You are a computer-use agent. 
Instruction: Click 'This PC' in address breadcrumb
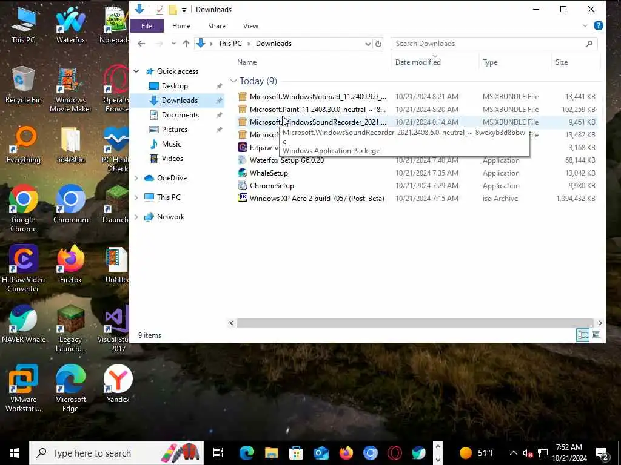click(x=230, y=44)
